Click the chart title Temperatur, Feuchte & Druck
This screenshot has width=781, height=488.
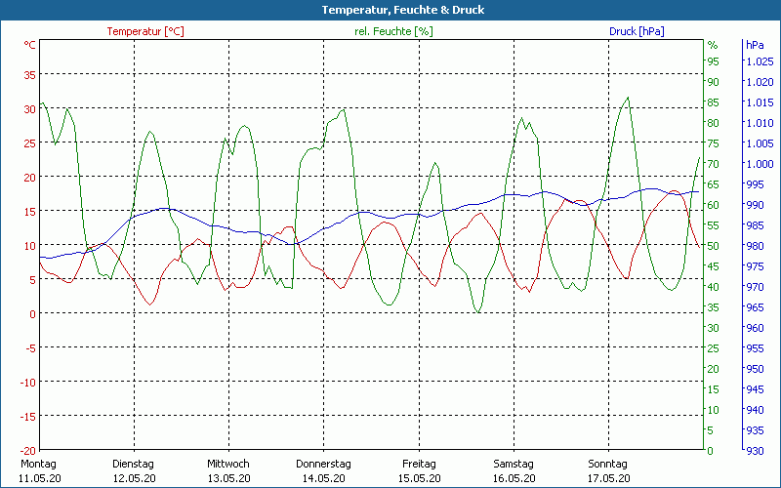pos(390,10)
